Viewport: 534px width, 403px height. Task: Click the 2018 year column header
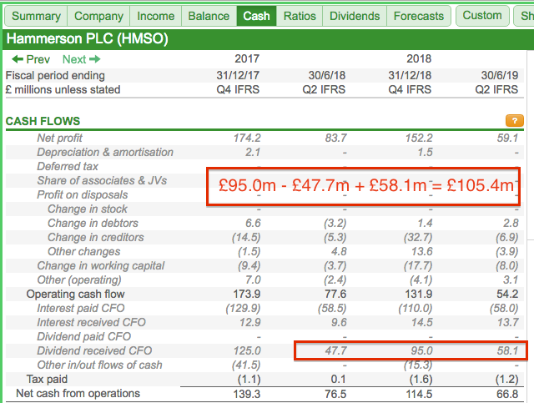pos(419,59)
